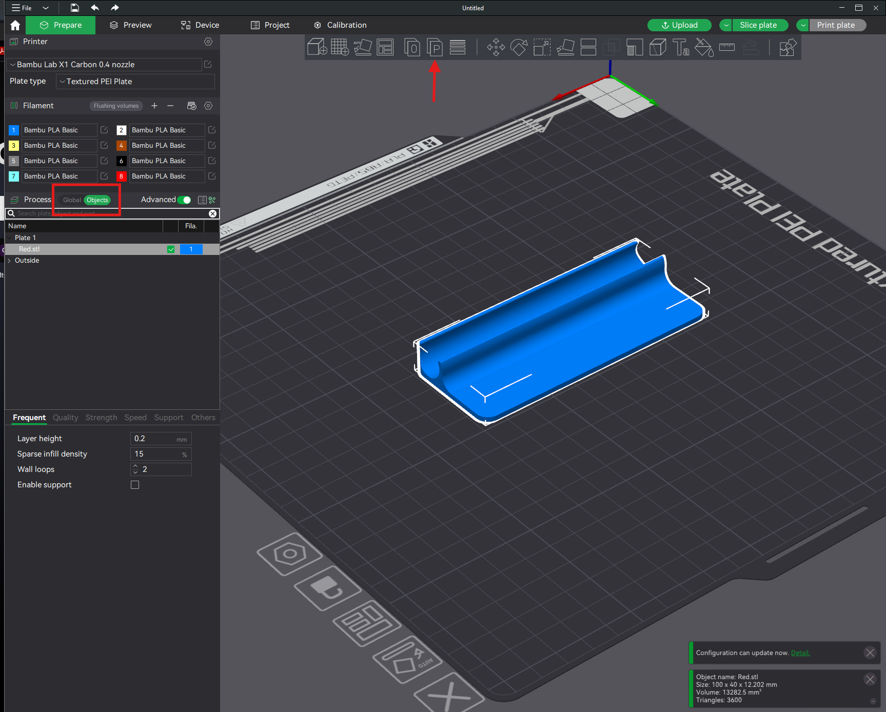Click the Flushing volumes button
The width and height of the screenshot is (886, 712).
[x=116, y=106]
